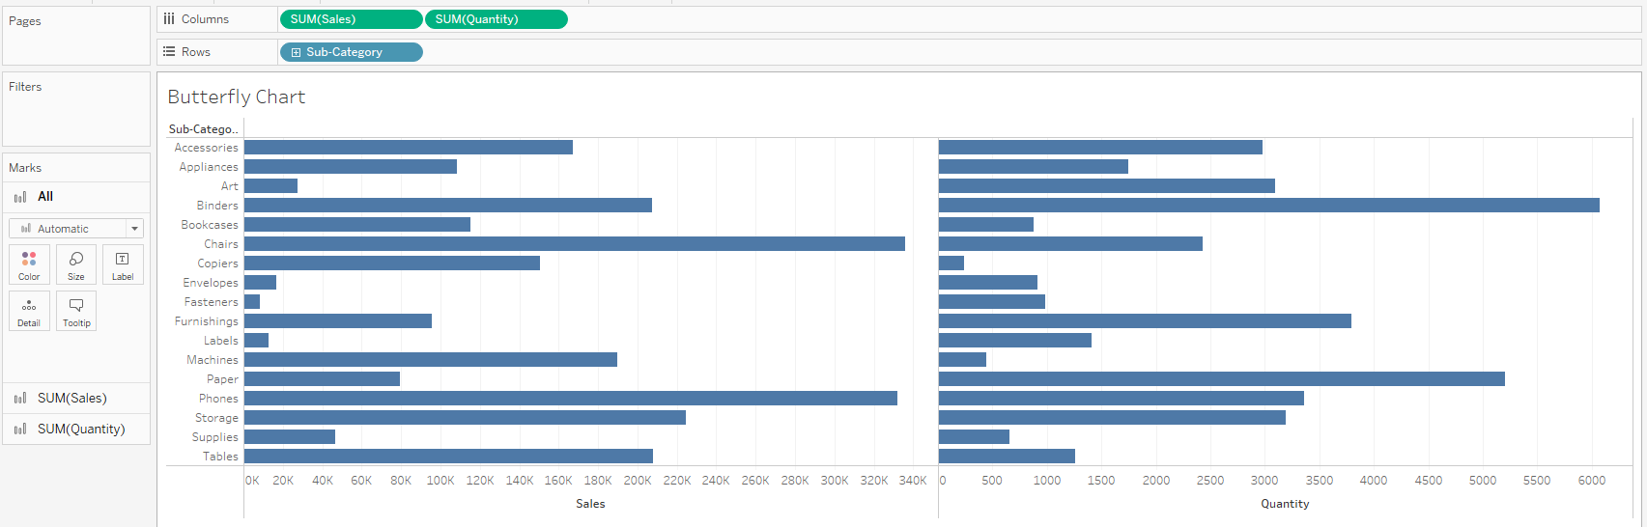Click the SUM(Quantity) pill on Columns
Viewport: 1647px width, 527px height.
click(x=497, y=19)
